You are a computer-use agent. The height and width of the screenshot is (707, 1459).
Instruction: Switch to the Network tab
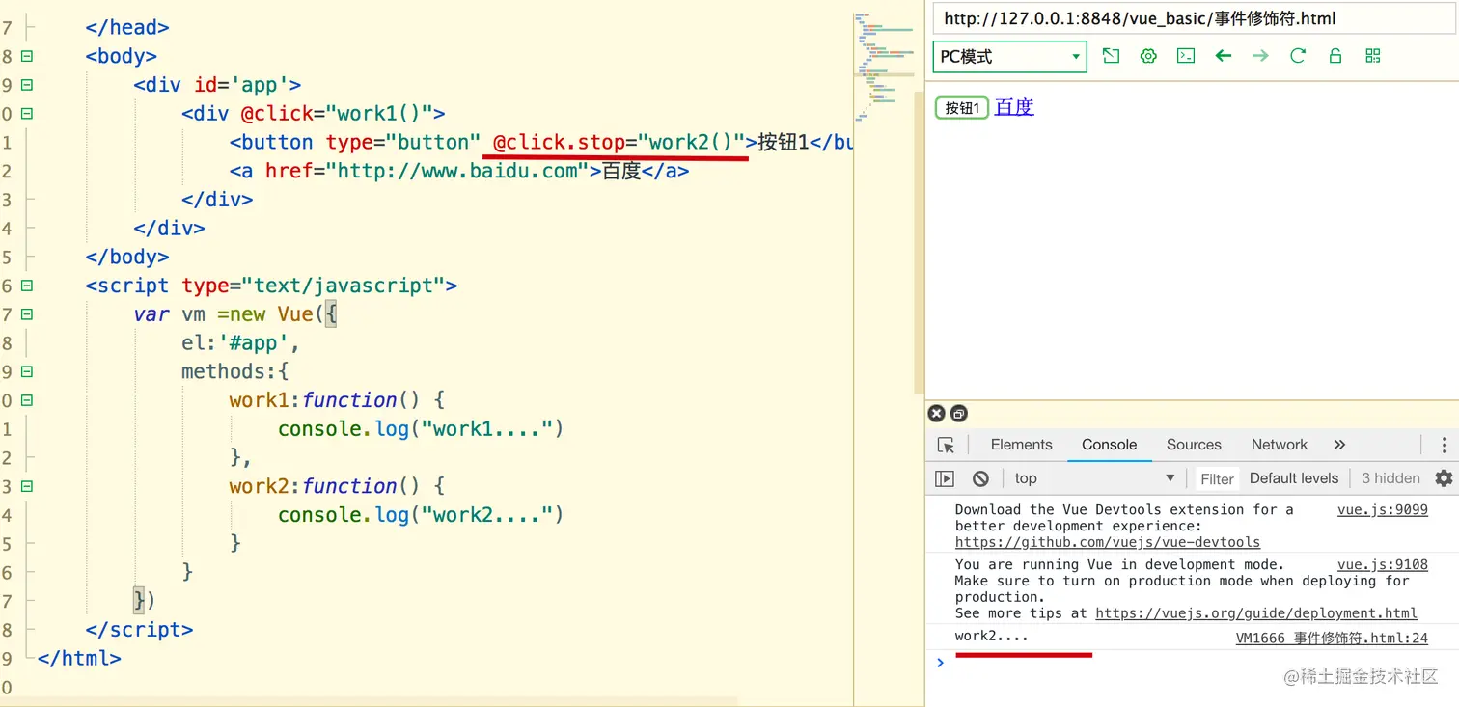coord(1280,445)
